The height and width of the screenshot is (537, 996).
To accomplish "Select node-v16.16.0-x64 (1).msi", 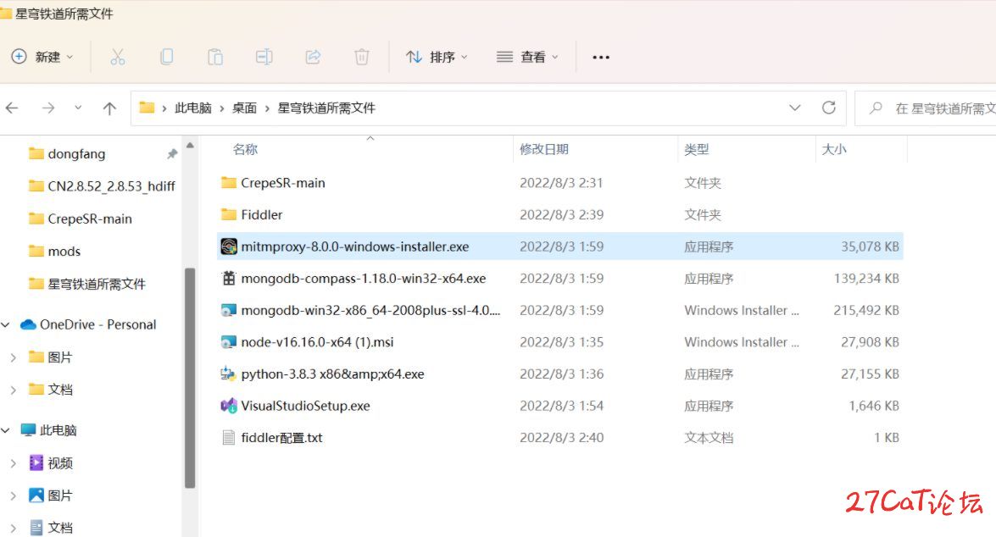I will 559,341.
